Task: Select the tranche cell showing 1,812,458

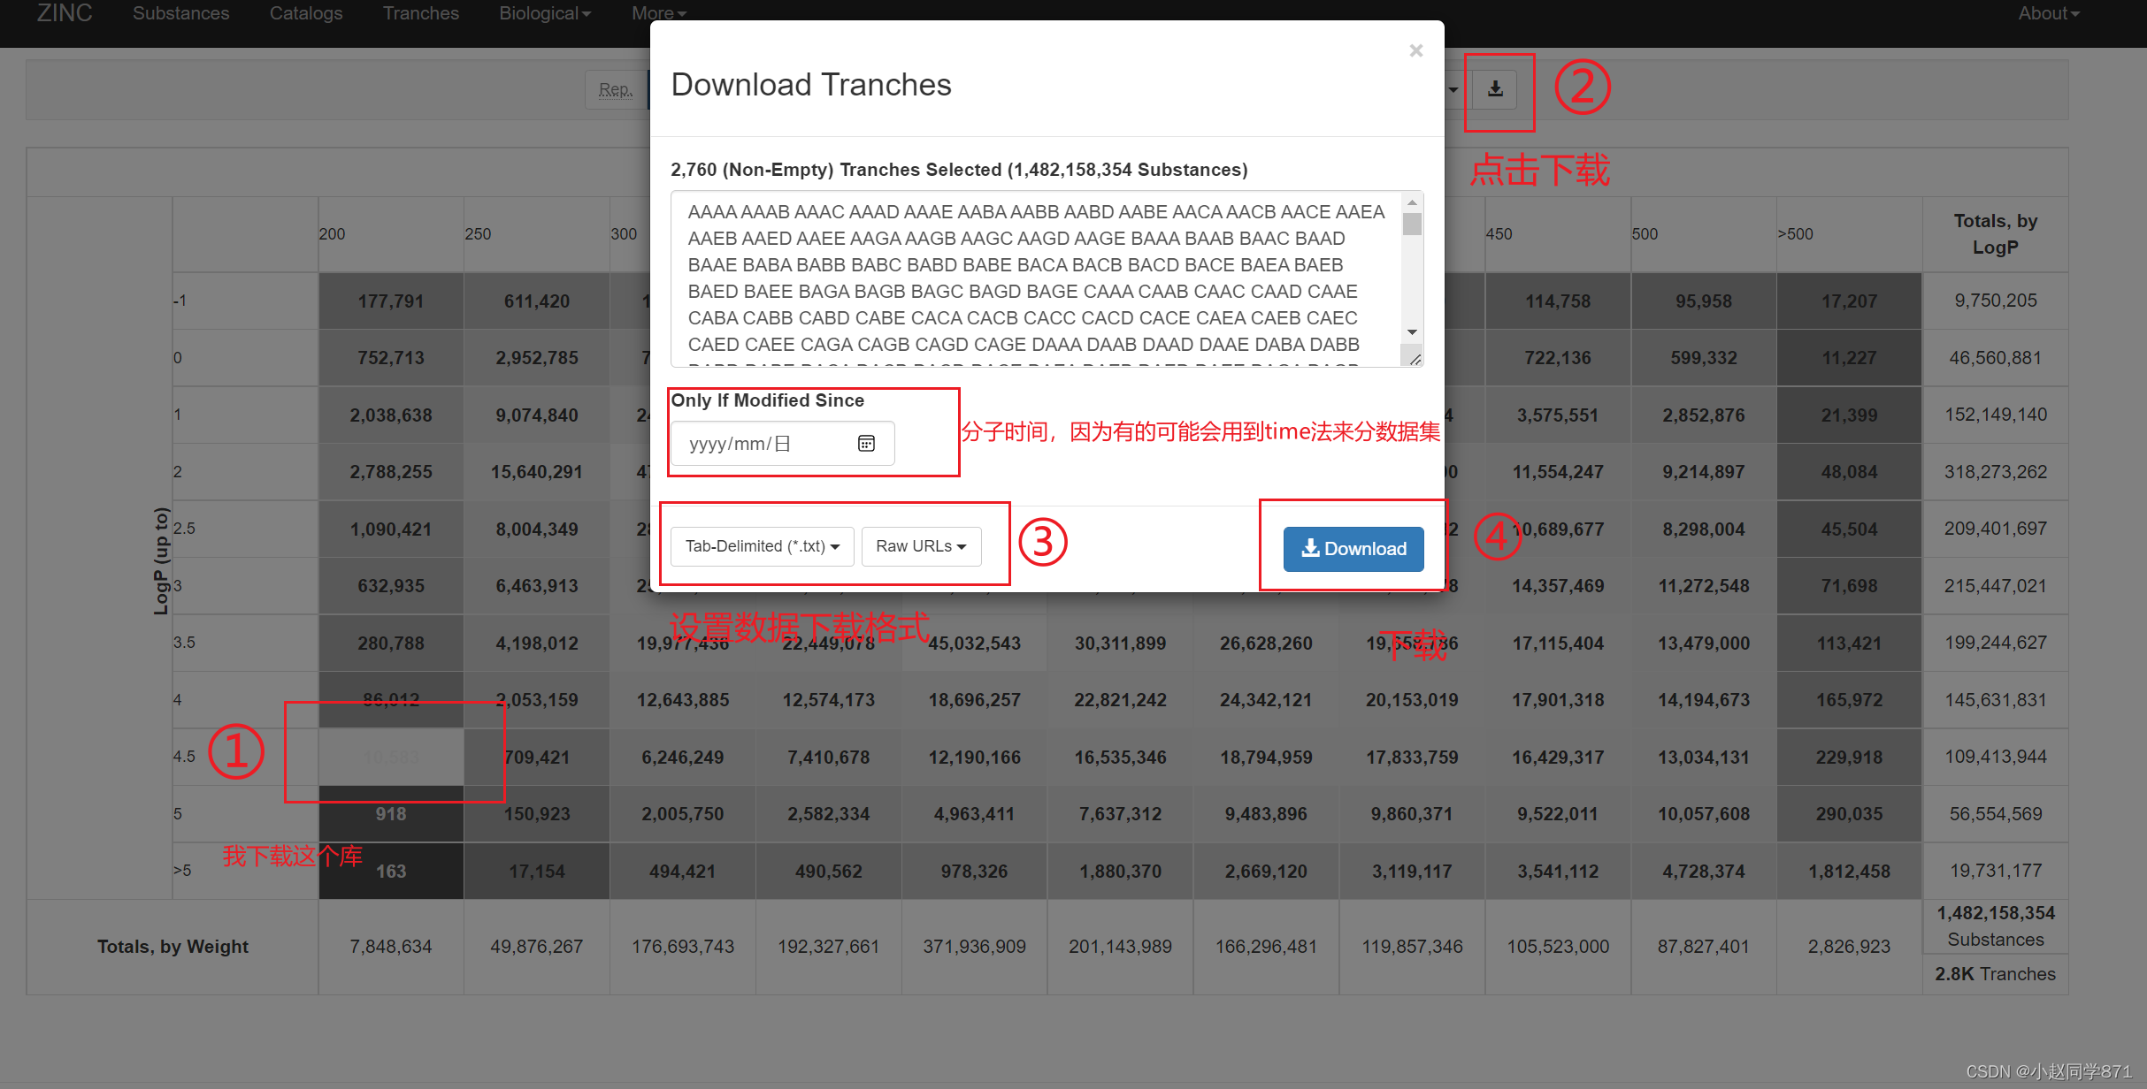Action: (x=1849, y=872)
